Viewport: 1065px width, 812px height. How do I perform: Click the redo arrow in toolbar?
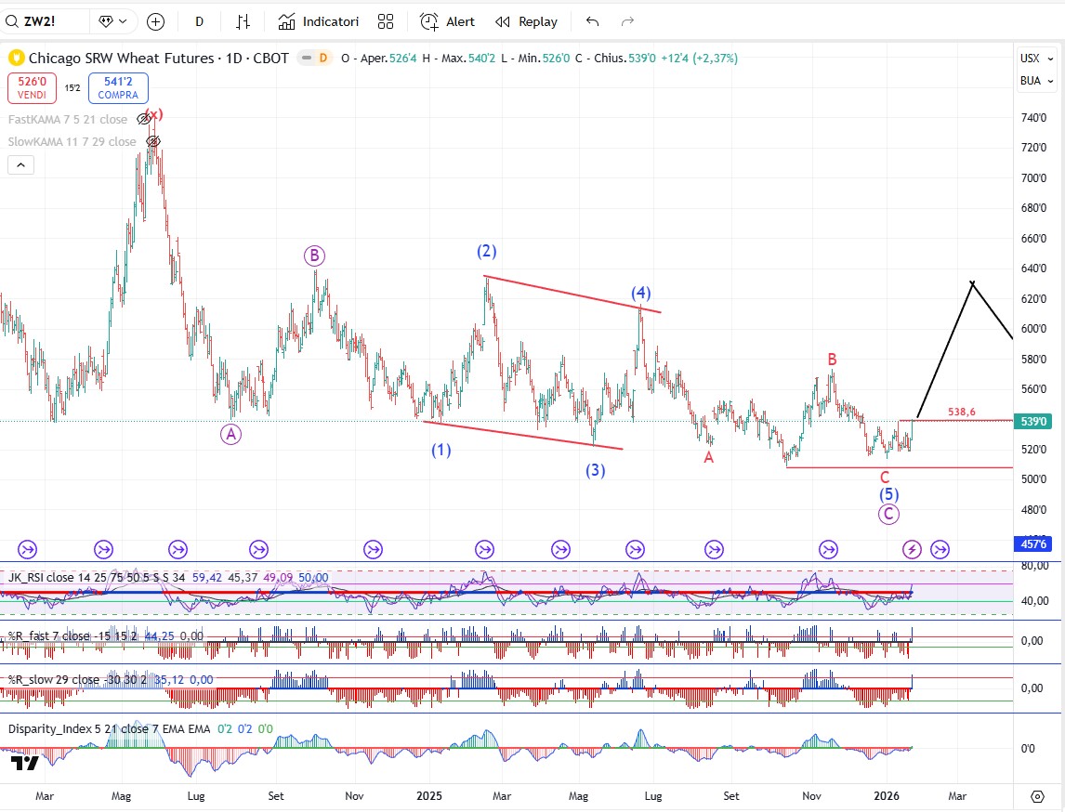click(x=627, y=21)
